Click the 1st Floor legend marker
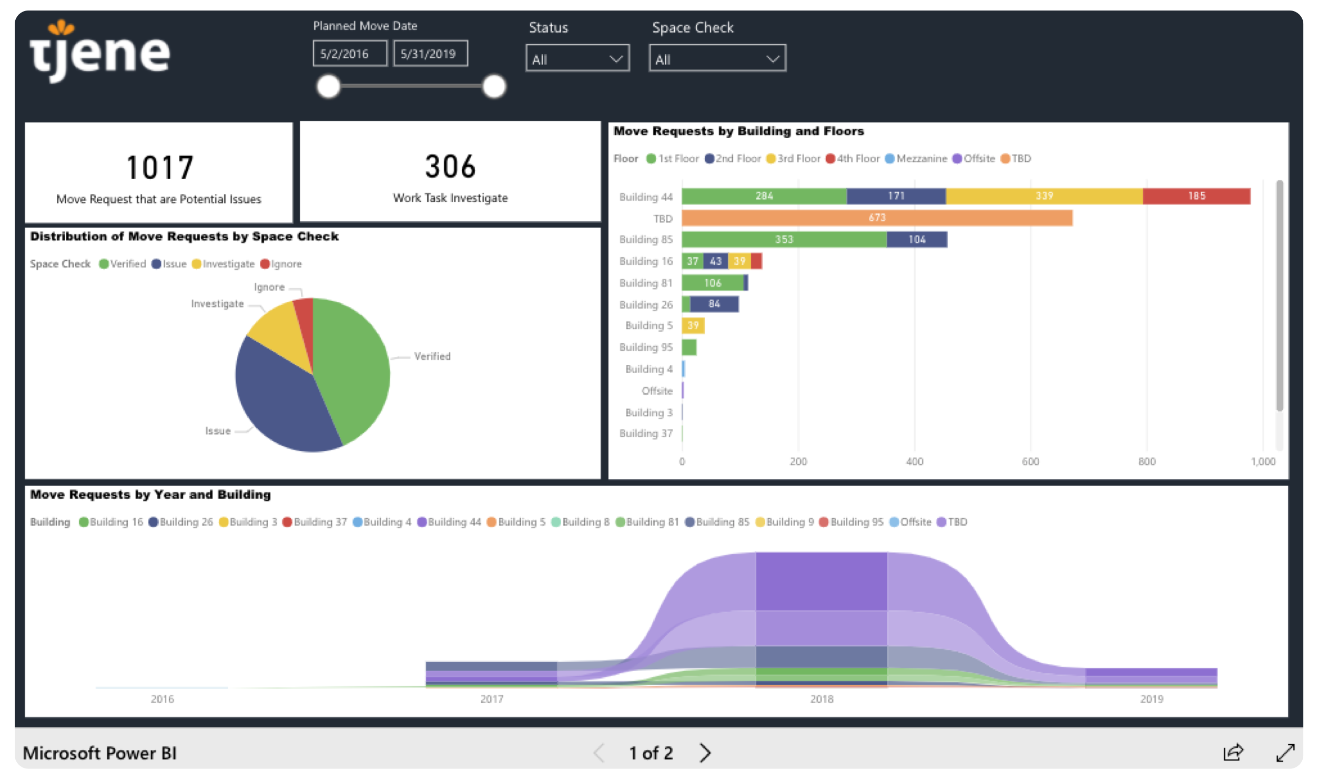This screenshot has height=780, width=1318. point(651,159)
